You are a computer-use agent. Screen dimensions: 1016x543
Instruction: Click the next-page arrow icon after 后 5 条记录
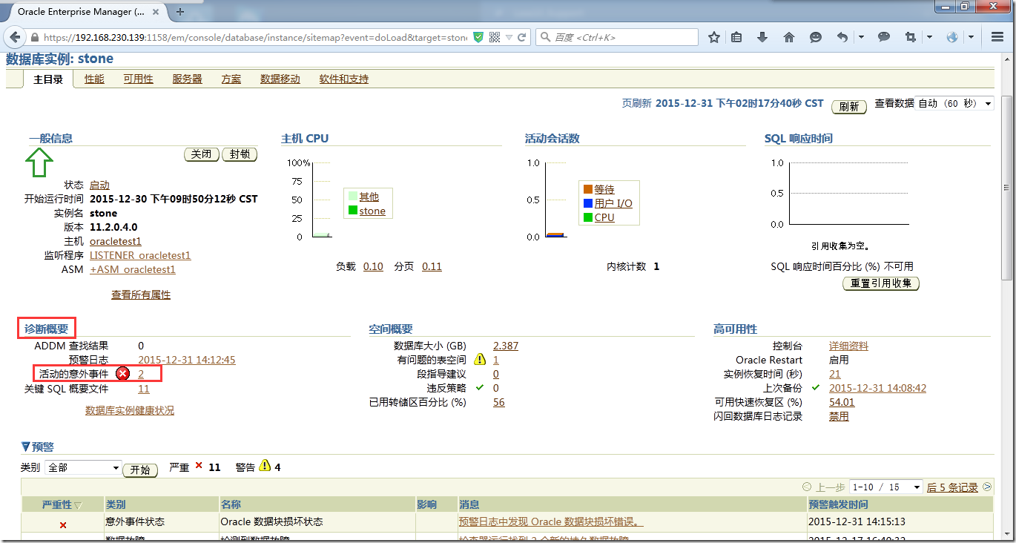click(x=987, y=487)
